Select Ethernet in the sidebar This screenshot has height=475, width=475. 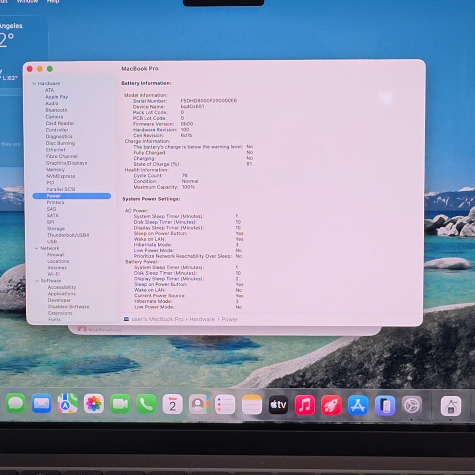click(56, 150)
